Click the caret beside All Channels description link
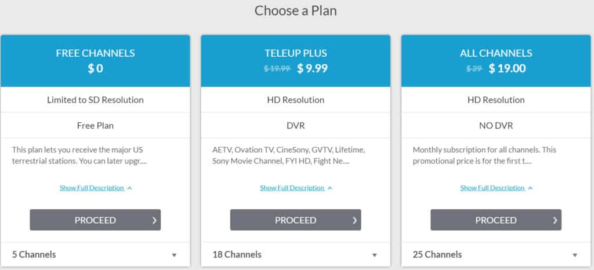Viewport: 594px width, 270px height. (x=530, y=188)
